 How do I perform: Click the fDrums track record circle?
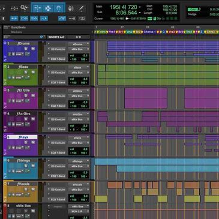(5, 43)
